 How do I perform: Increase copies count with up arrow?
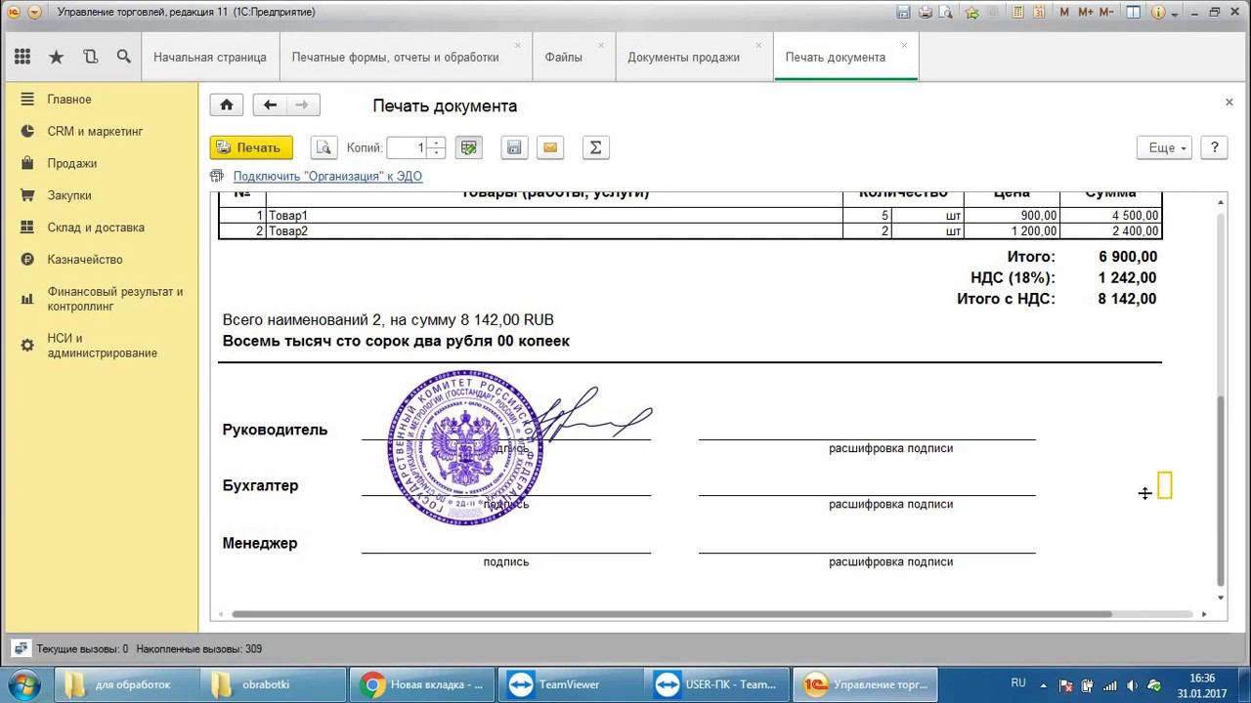437,143
